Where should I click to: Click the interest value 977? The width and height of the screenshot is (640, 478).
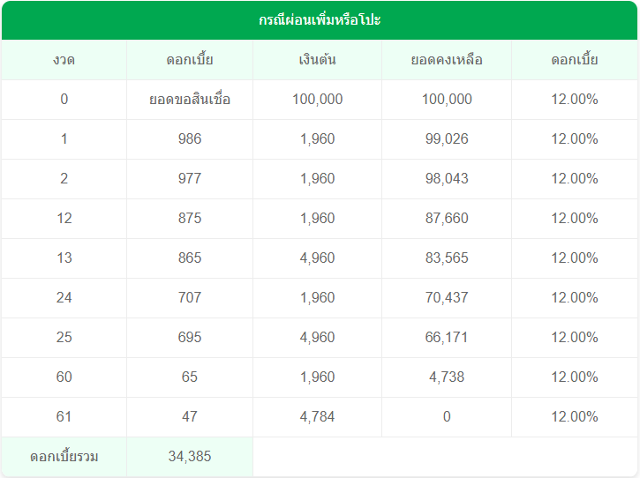tap(190, 179)
